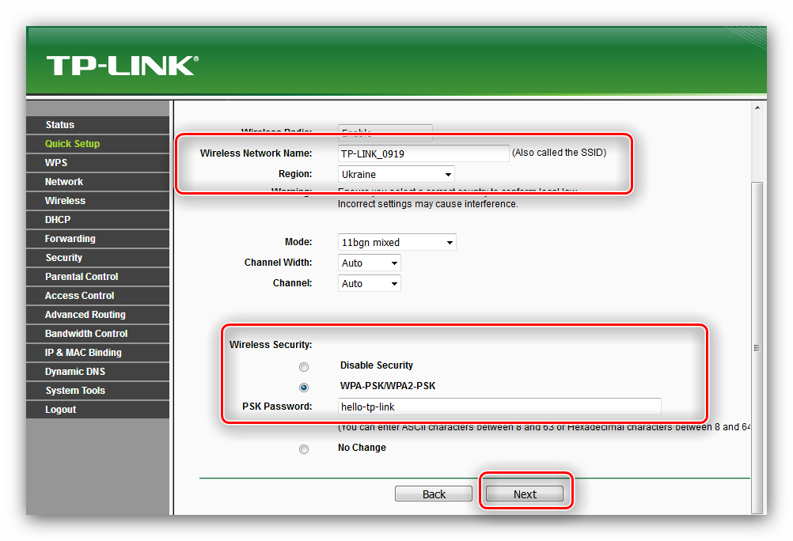Click the TP-LINK logo
The width and height of the screenshot is (793, 541).
click(x=123, y=66)
